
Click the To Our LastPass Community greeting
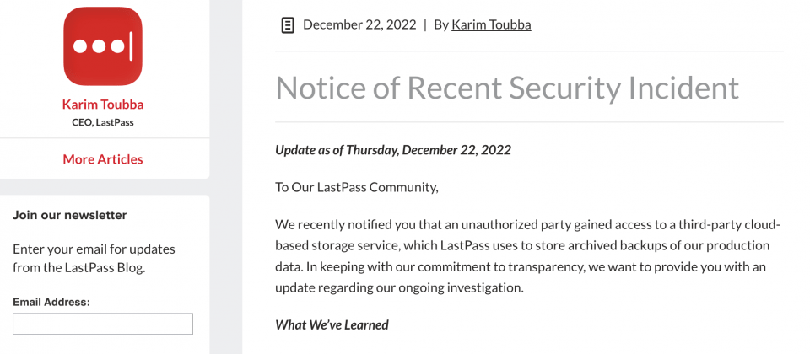click(x=356, y=187)
